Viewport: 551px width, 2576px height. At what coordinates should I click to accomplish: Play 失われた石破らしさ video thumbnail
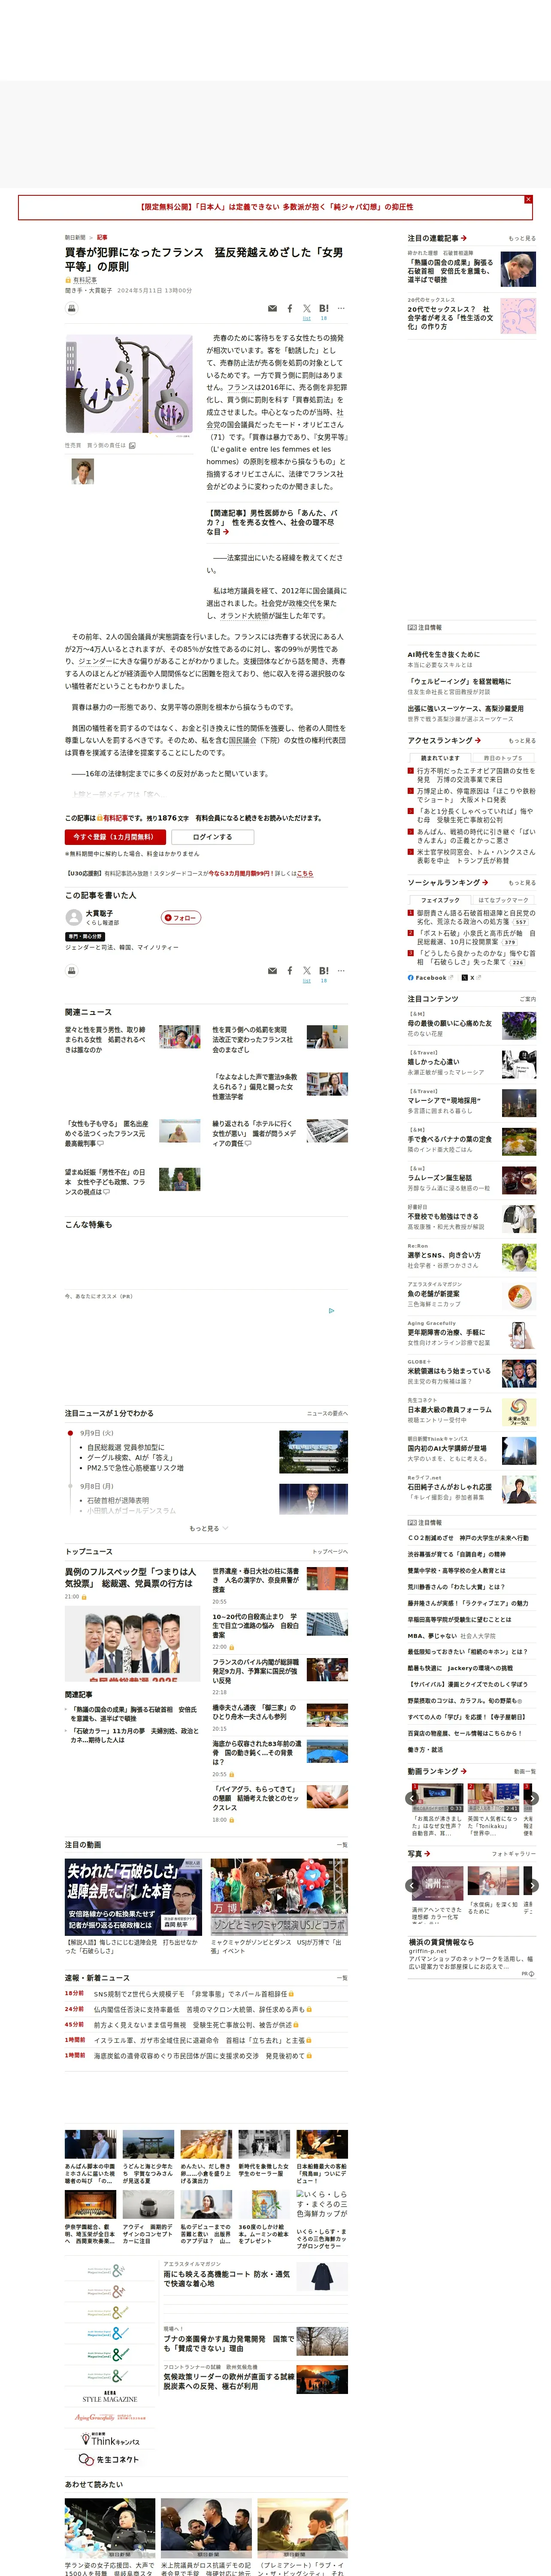pos(134,1897)
